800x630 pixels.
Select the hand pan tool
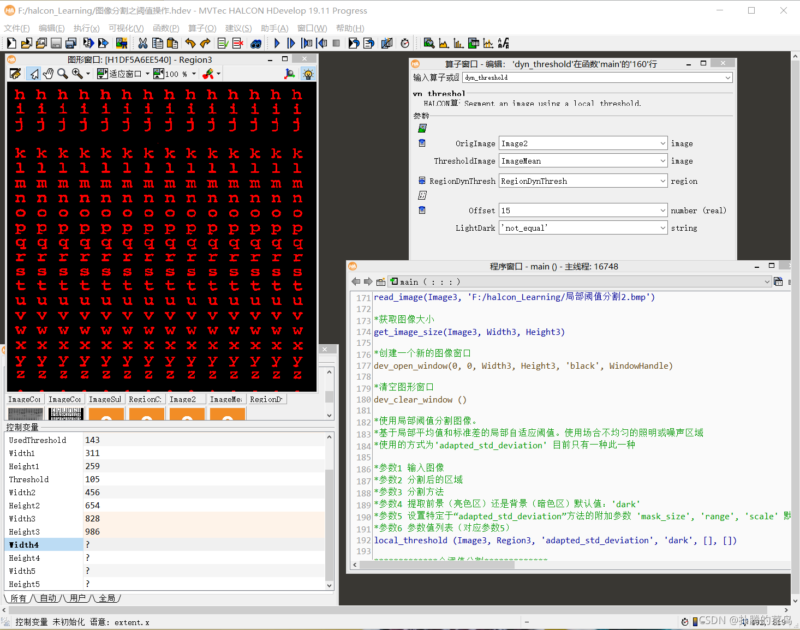(49, 74)
